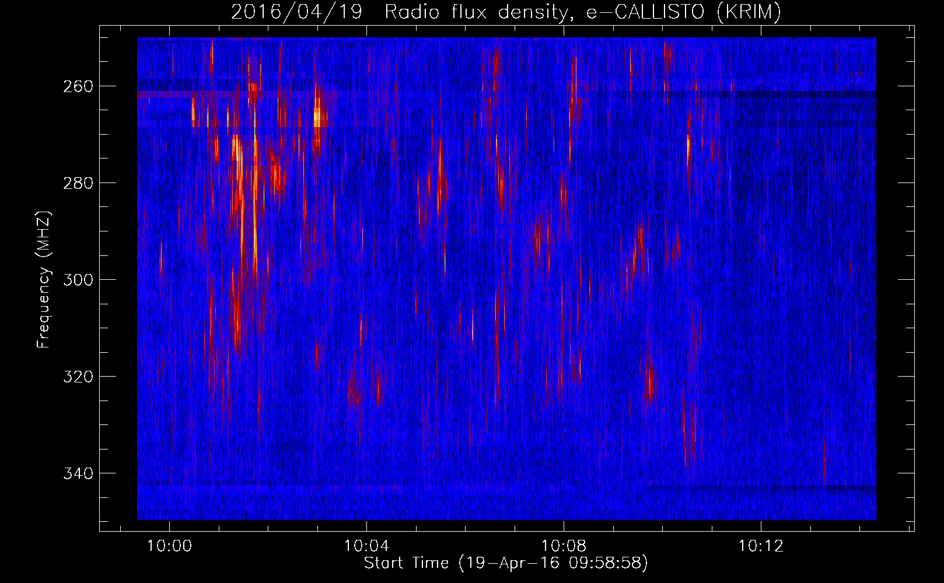Select the 'e-CALLISTO (KRIM)' title text

tap(684, 12)
